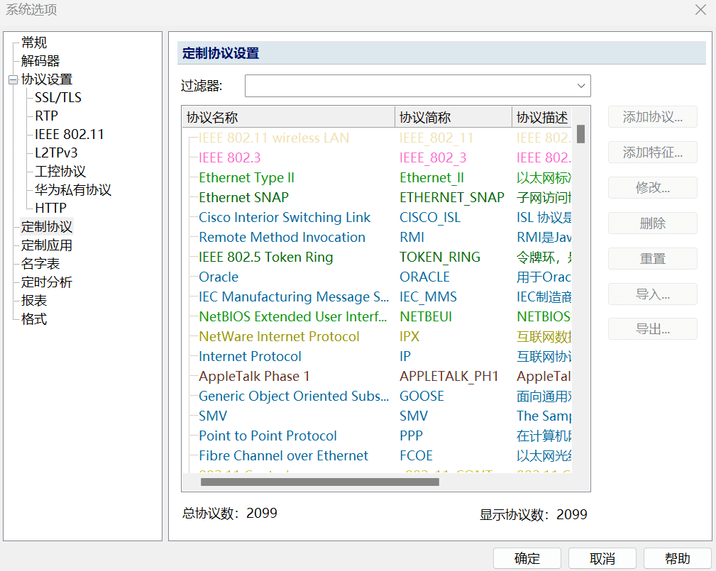The image size is (716, 571).
Task: Close the 系统选项 dialog window
Action: click(x=700, y=10)
